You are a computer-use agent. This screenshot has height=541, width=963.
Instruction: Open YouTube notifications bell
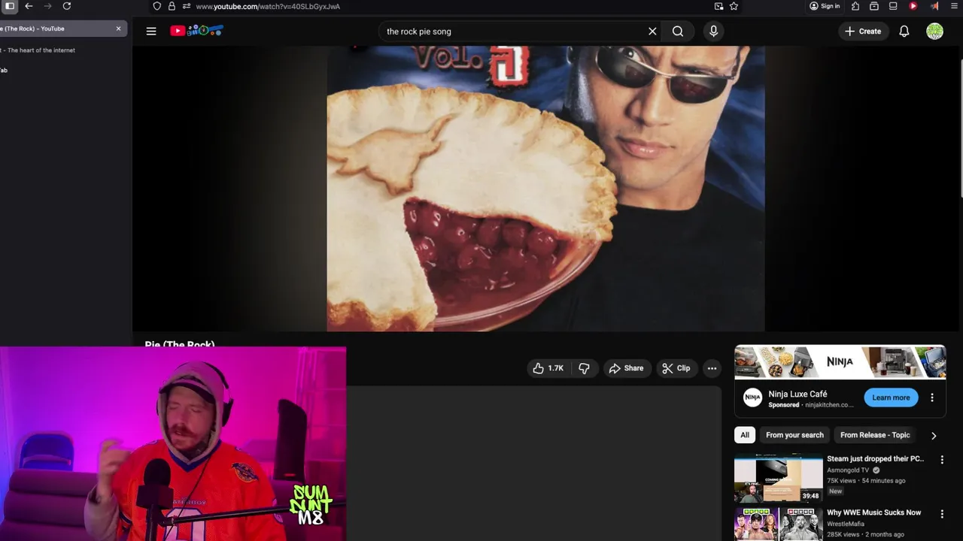tap(904, 32)
